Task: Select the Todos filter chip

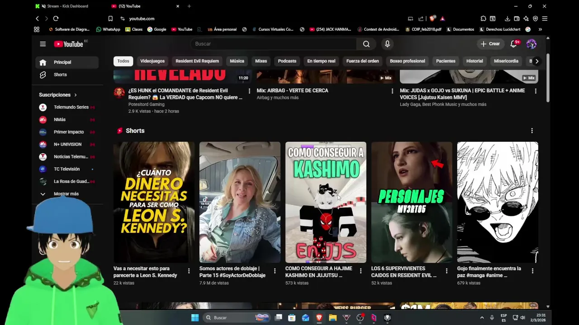Action: [x=123, y=61]
